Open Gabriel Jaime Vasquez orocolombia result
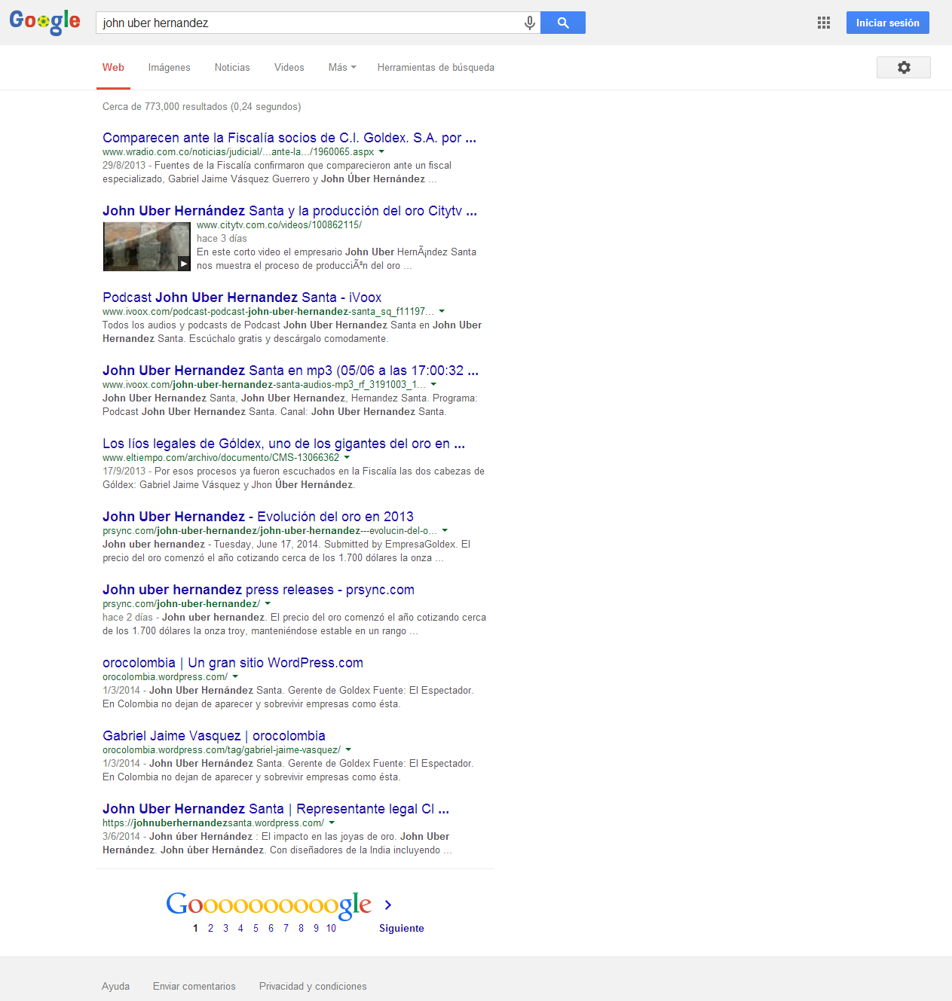The width and height of the screenshot is (952, 1001). pyautogui.click(x=214, y=736)
